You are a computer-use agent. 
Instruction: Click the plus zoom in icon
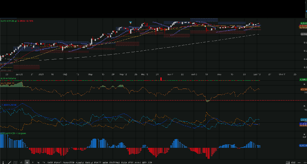click(305, 162)
